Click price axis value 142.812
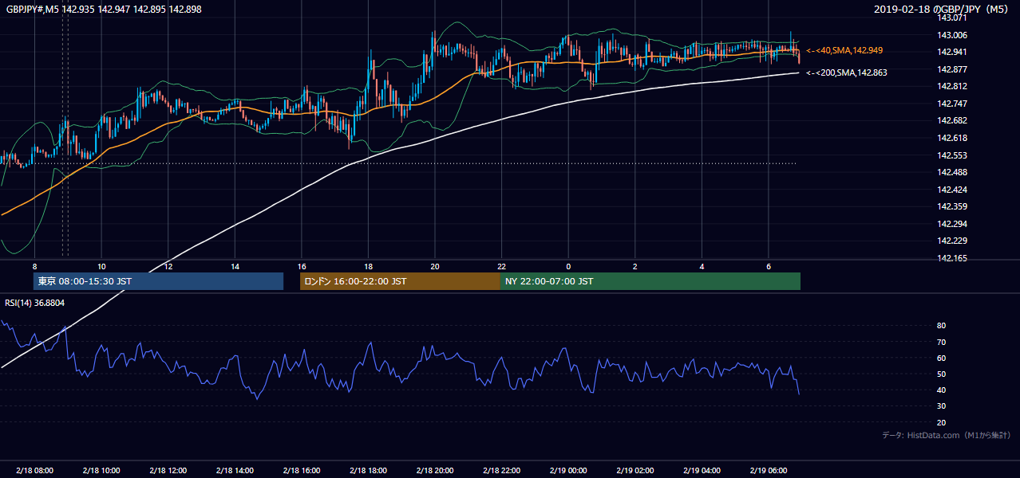The image size is (1020, 478). click(951, 86)
